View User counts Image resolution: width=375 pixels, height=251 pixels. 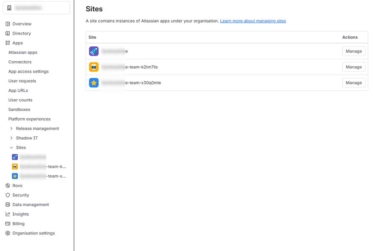(x=20, y=100)
